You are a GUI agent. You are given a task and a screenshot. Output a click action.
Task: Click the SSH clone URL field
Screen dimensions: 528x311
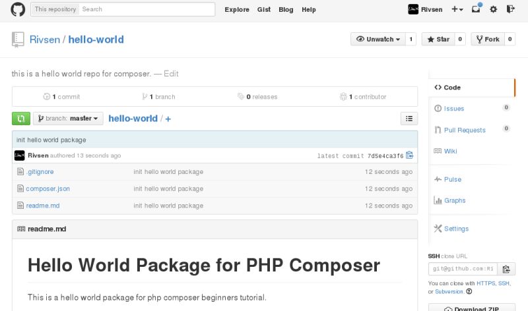[463, 269]
